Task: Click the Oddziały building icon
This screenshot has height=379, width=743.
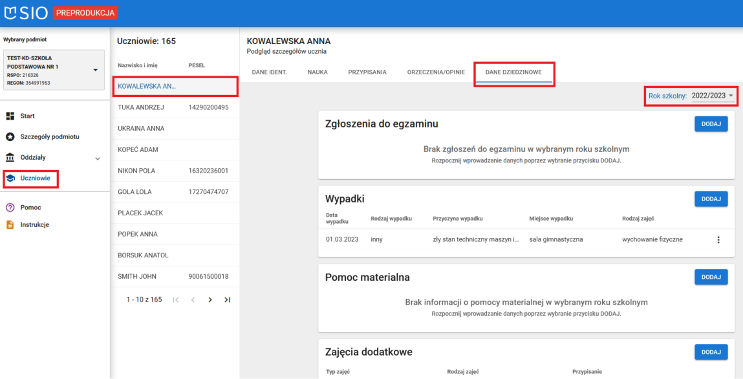Action: 10,158
